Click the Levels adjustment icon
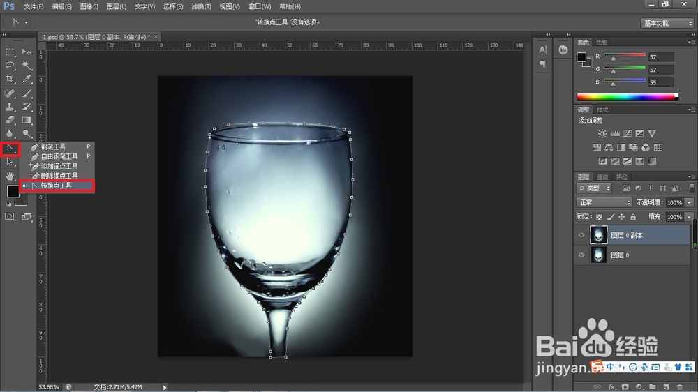698x392 pixels. coord(615,133)
